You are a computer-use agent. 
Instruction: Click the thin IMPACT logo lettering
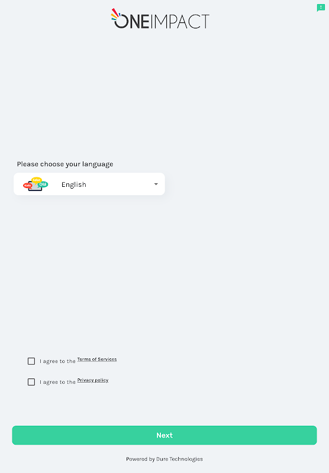pyautogui.click(x=180, y=21)
